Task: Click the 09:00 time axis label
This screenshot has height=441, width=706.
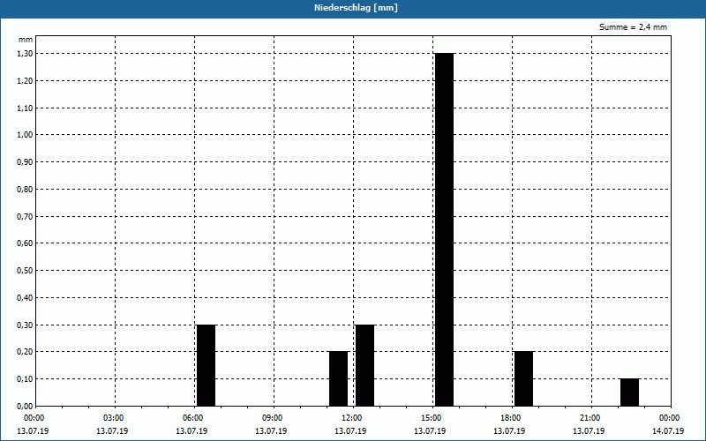Action: (x=273, y=418)
